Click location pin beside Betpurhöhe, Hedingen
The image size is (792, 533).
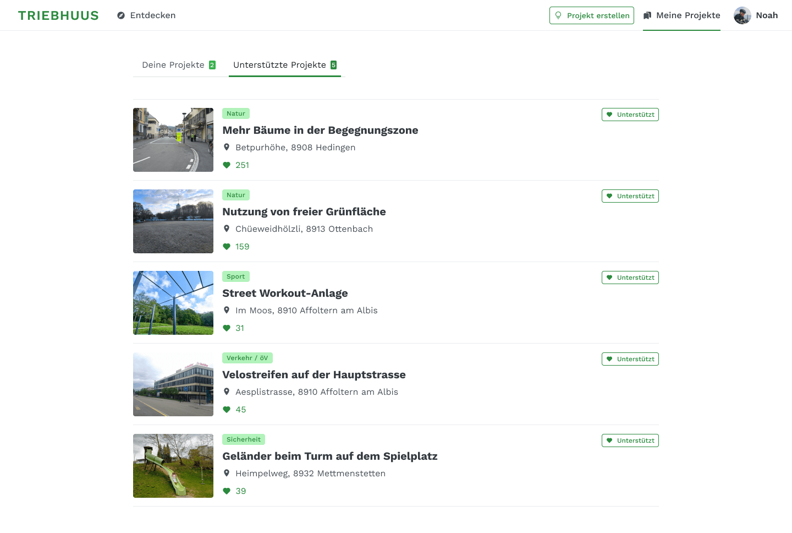(x=227, y=147)
